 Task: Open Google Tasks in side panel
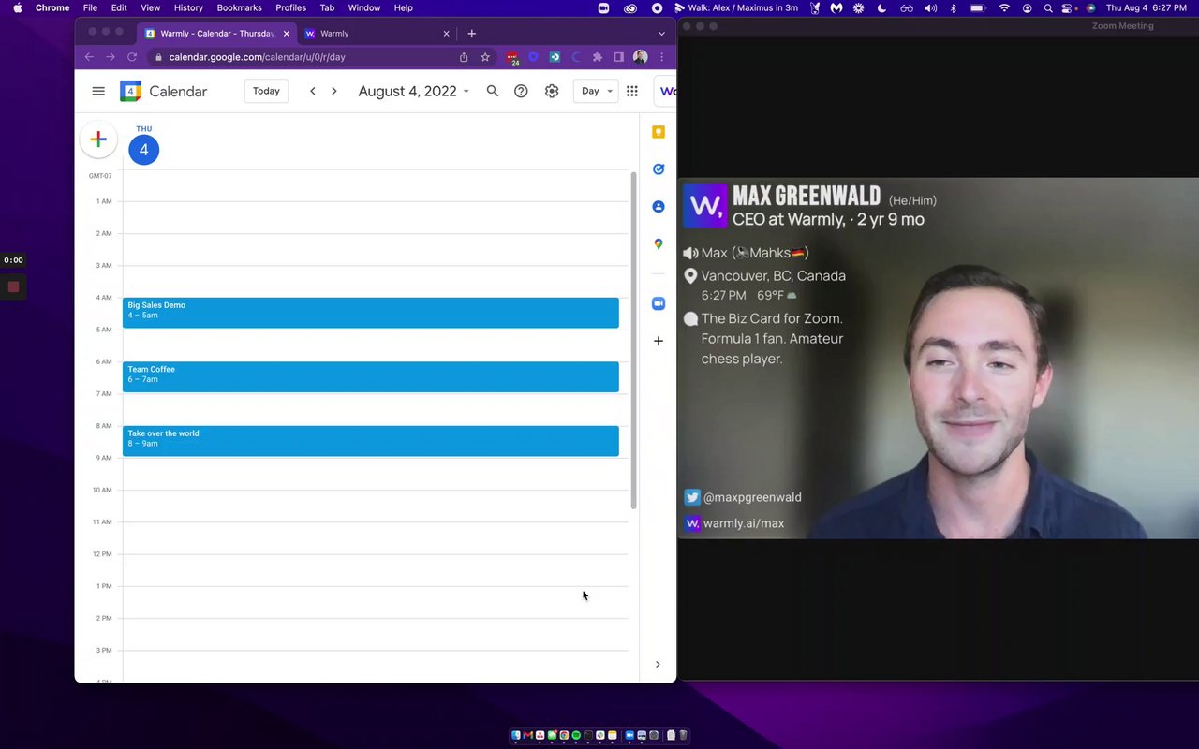point(659,169)
